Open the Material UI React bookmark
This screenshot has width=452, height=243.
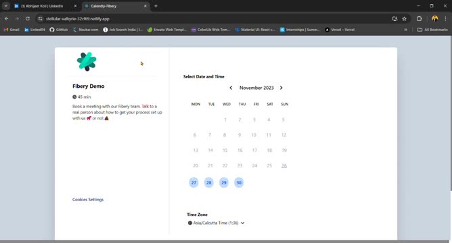pos(255,30)
